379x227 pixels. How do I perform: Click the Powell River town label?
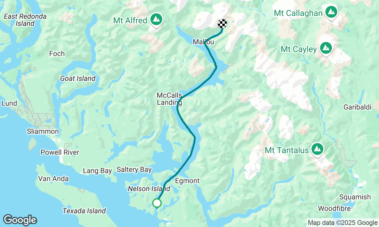pyautogui.click(x=60, y=152)
